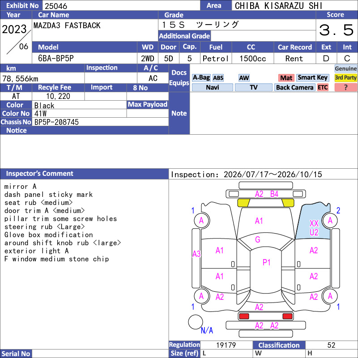Click the car name MAZDA3 FASTBACK
358x358 pixels.
(x=67, y=26)
